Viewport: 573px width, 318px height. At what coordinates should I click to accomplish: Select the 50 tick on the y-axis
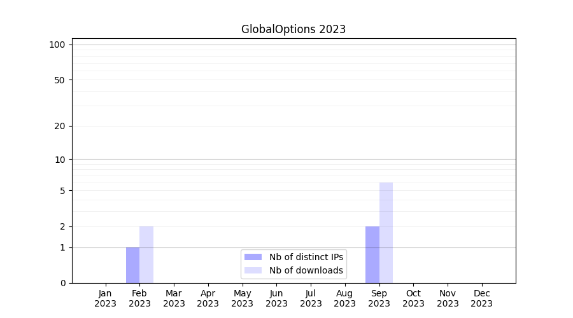(59, 80)
